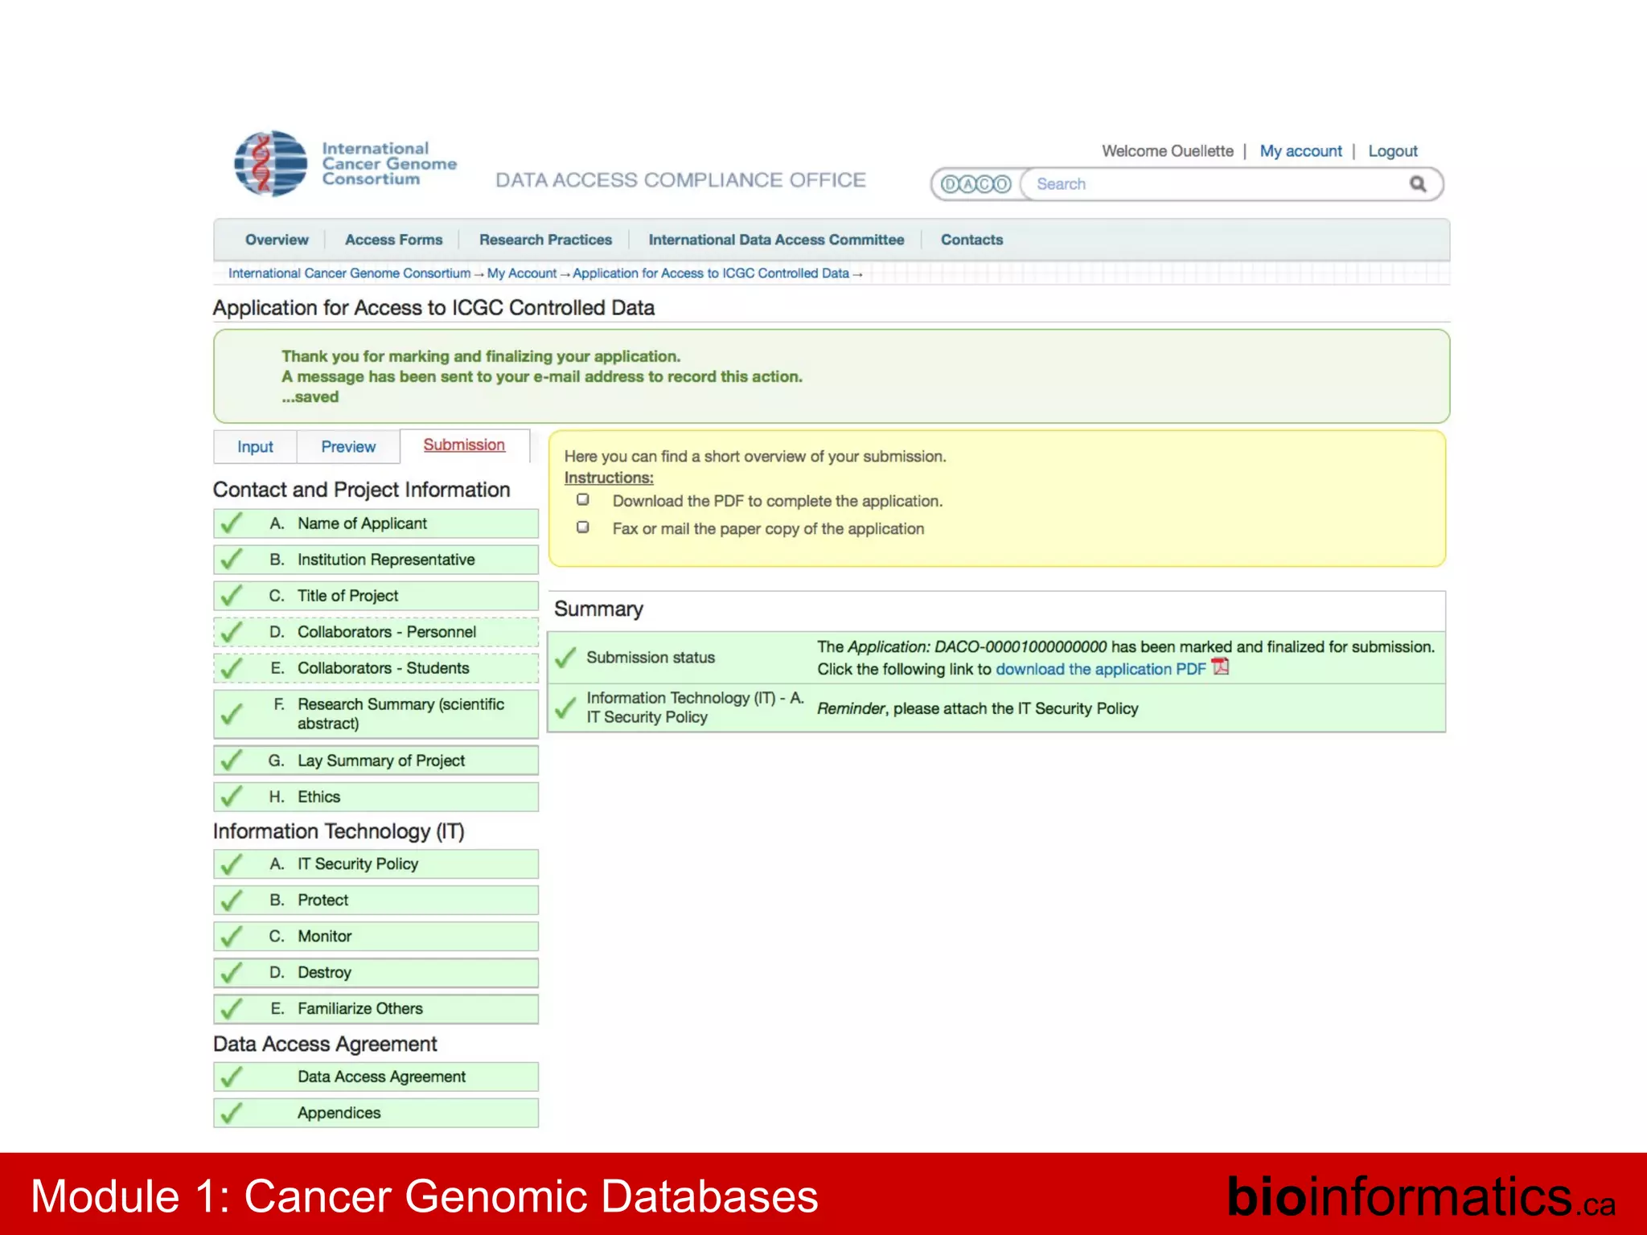Viewport: 1647px width, 1235px height.
Task: Switch to the Input tab
Action: point(255,447)
